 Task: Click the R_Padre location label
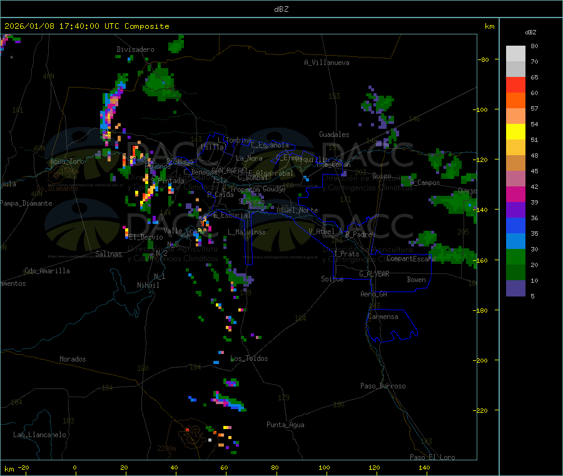(358, 235)
